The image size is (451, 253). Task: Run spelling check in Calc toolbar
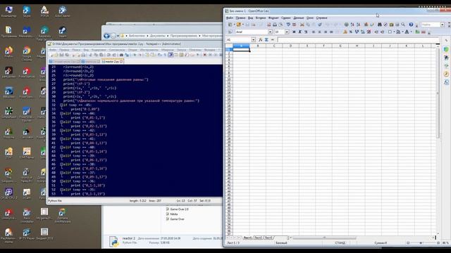288,25
